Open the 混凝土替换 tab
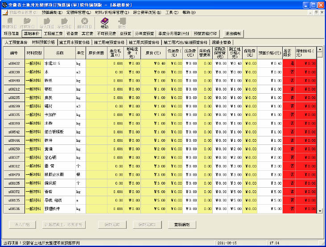326x247 pixels. pyautogui.click(x=222, y=42)
